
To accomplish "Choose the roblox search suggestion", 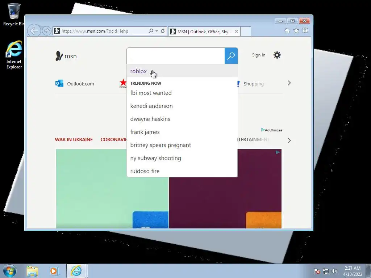I will tap(182, 71).
